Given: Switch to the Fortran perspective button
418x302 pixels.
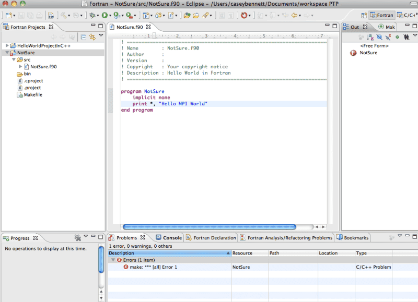Looking at the screenshot, I should click(382, 16).
